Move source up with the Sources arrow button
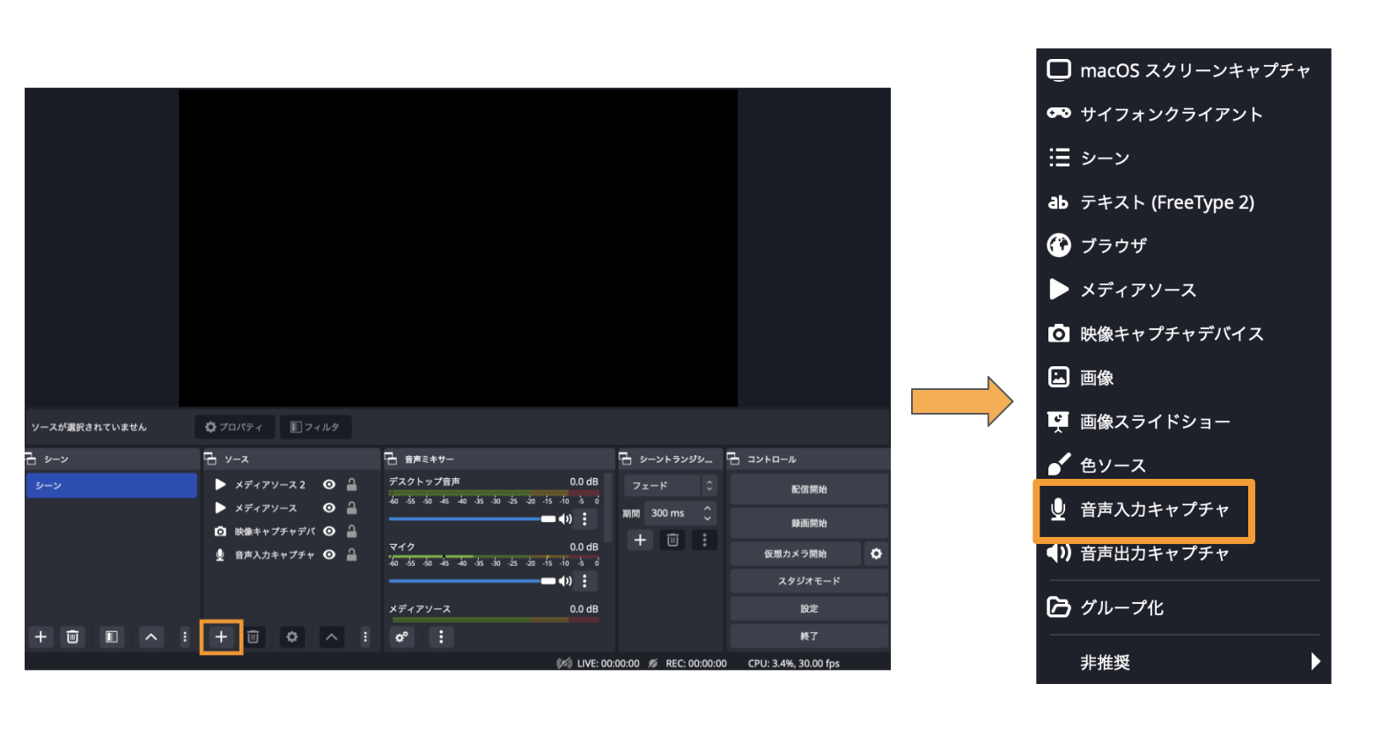 point(331,636)
